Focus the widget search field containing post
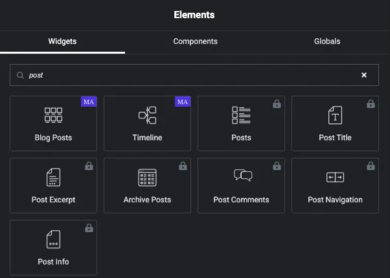 194,75
